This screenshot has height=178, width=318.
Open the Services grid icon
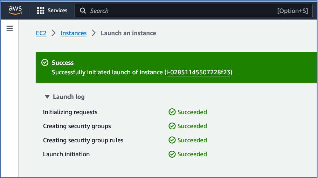(41, 11)
